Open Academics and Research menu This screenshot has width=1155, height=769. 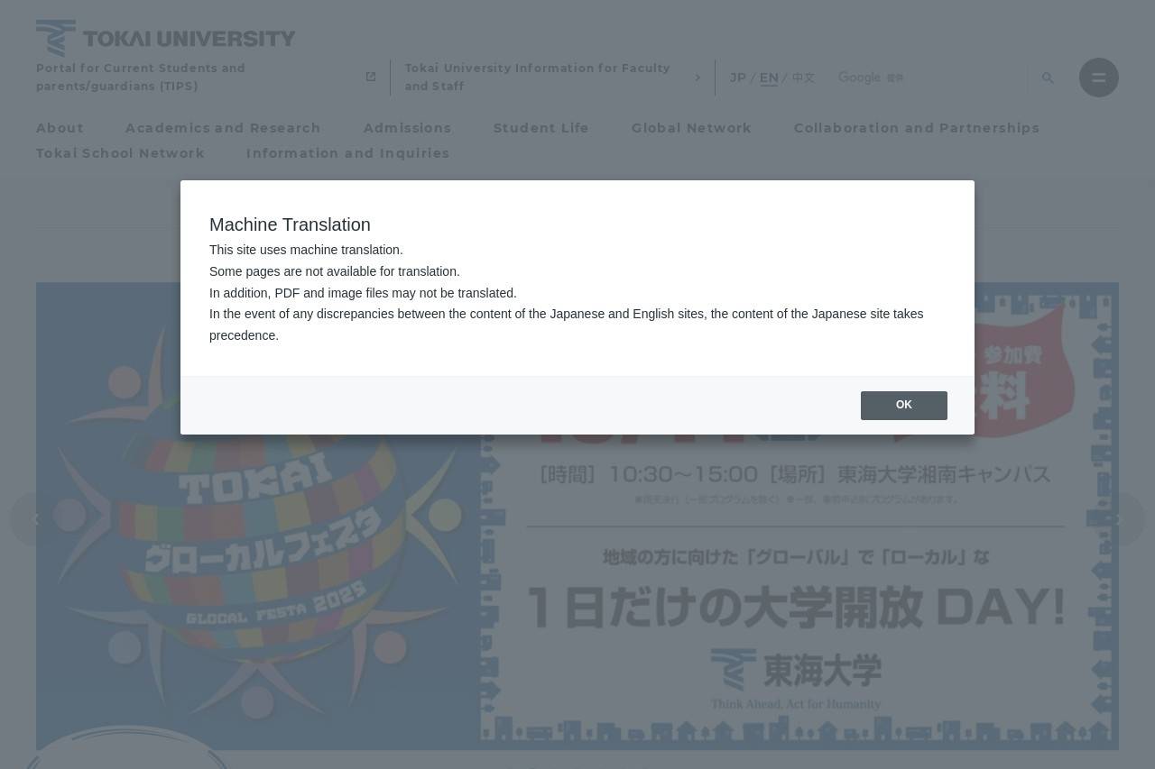click(223, 128)
